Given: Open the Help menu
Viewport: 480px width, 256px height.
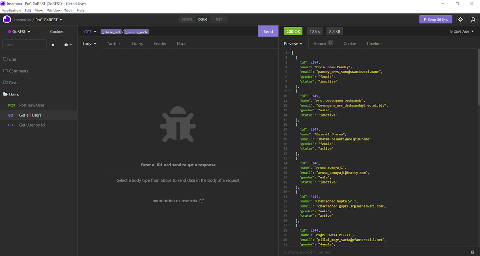Looking at the screenshot, I should [81, 11].
